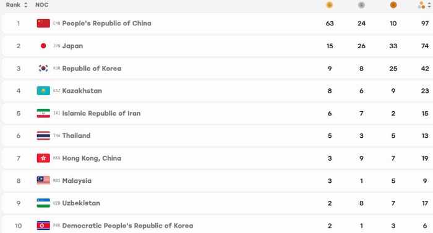
Task: Click the Japan flag icon
Action: tap(43, 46)
